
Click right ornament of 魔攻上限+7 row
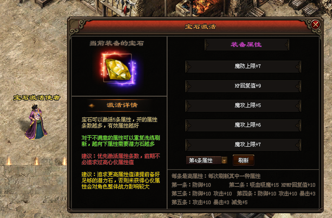coord(298,144)
